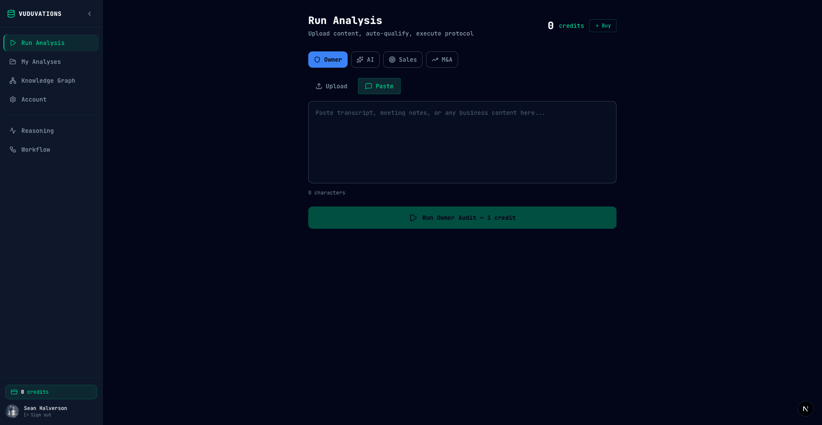Click play icon on Run Owner Audit
822x425 pixels.
(413, 218)
